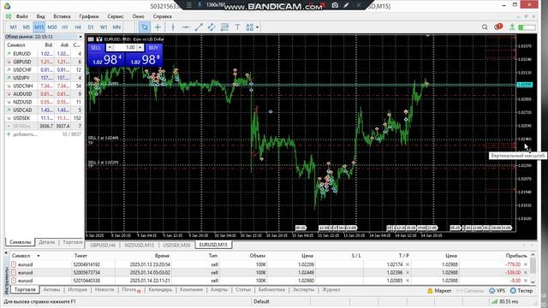
Task: Click the Bandicam pencil draw icon
Action: pyautogui.click(x=346, y=5)
